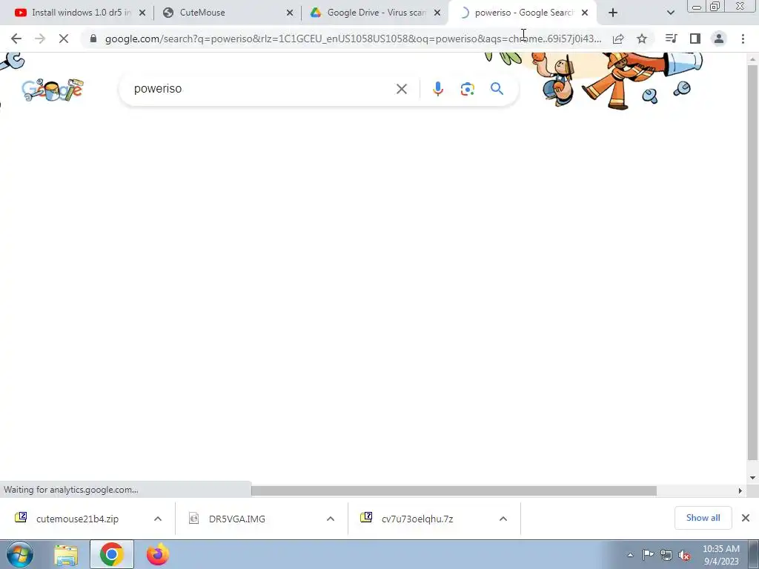Screen dimensions: 759x569
Task: Close the poweriso search tab
Action: (585, 13)
